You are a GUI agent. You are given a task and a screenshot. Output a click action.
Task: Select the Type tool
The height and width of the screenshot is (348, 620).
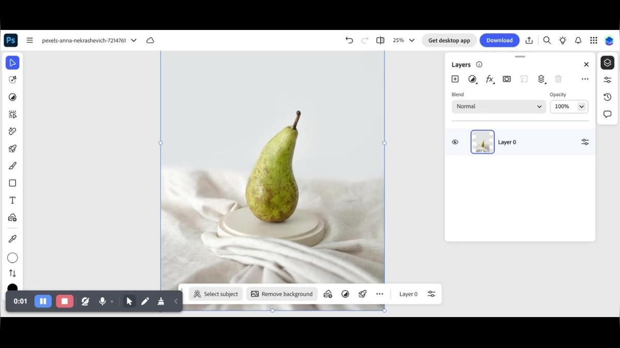point(12,200)
